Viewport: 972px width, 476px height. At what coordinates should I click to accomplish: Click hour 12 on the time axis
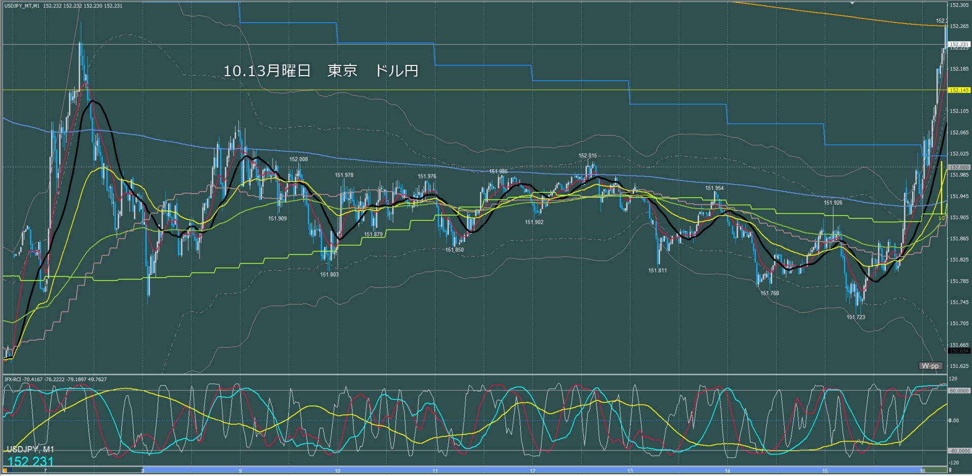click(532, 471)
